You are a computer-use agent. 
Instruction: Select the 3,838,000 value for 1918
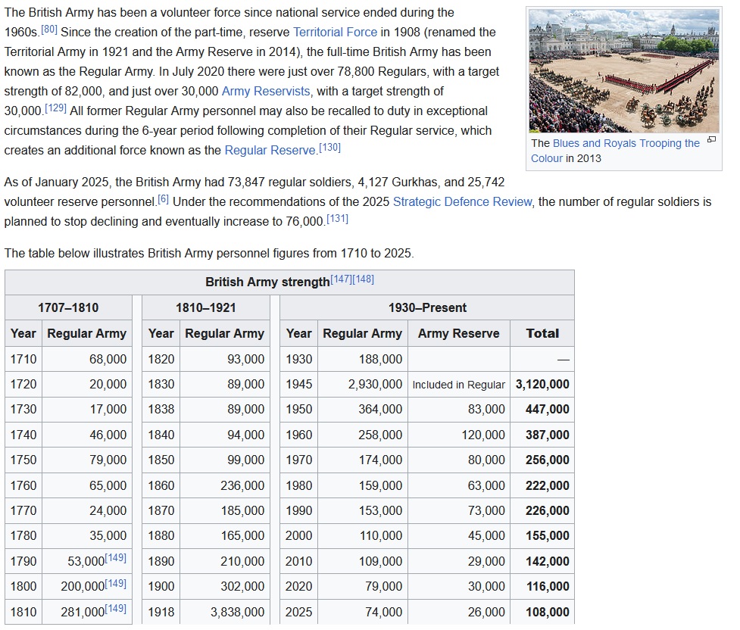[x=237, y=612]
